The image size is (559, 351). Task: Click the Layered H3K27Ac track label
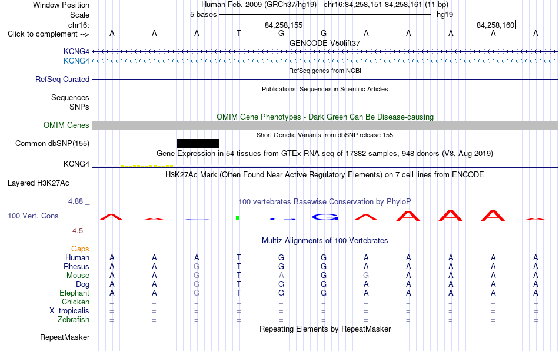tap(38, 183)
